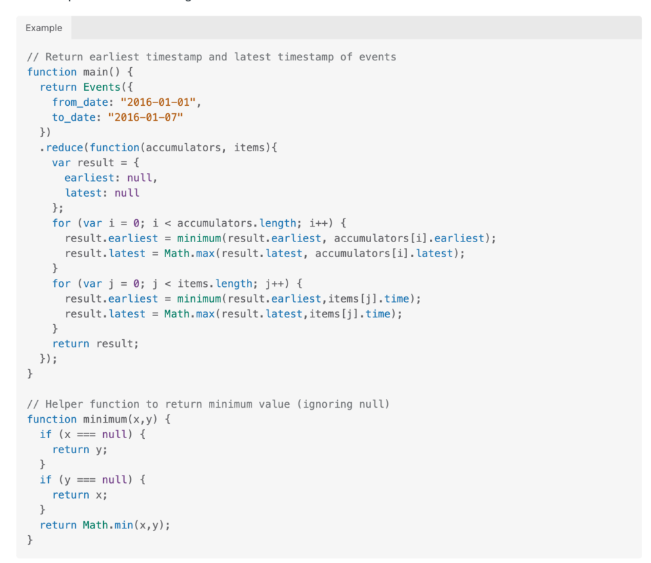The width and height of the screenshot is (651, 563).
Task: Click the comment about earliest and latest timestamps
Action: coord(210,56)
